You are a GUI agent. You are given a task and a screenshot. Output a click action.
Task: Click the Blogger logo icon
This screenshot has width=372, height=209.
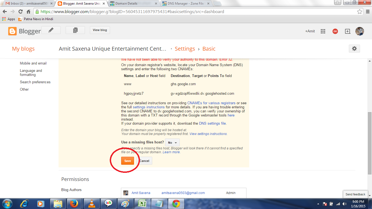coord(12,31)
